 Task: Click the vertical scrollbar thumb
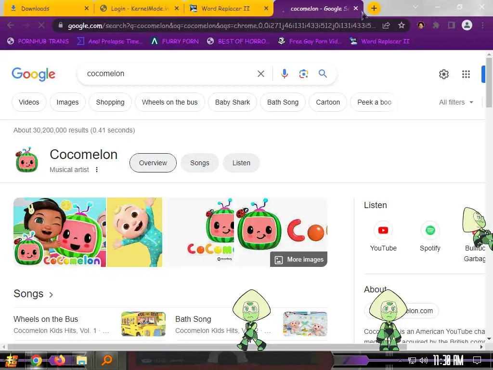(489, 82)
